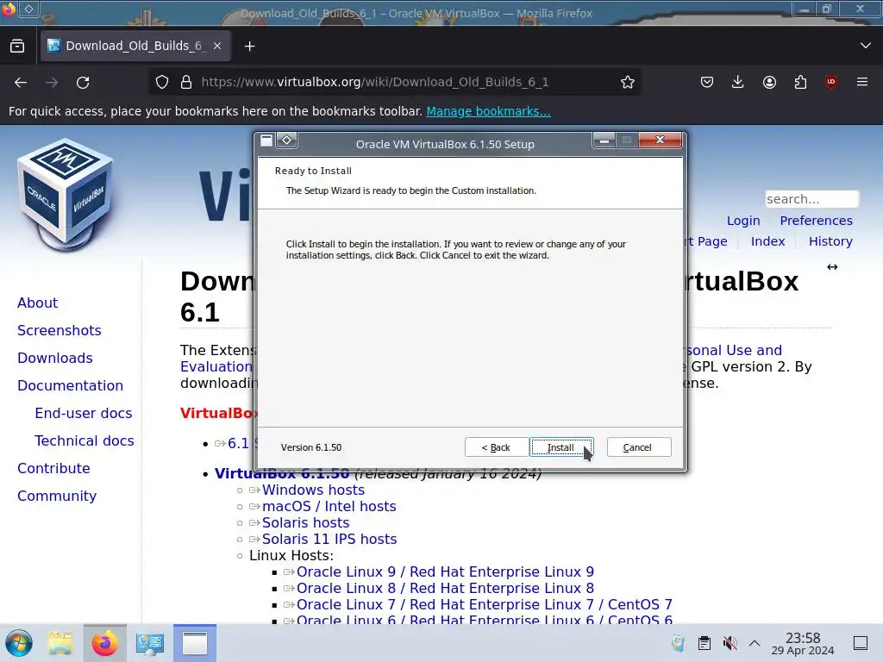Click the setup dialog diamond title icon
Viewport: 883px width, 662px height.
click(286, 141)
